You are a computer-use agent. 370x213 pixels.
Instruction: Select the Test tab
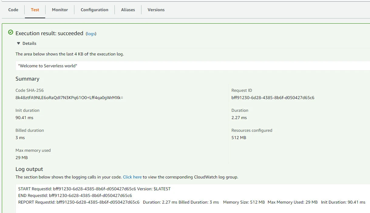(x=35, y=10)
